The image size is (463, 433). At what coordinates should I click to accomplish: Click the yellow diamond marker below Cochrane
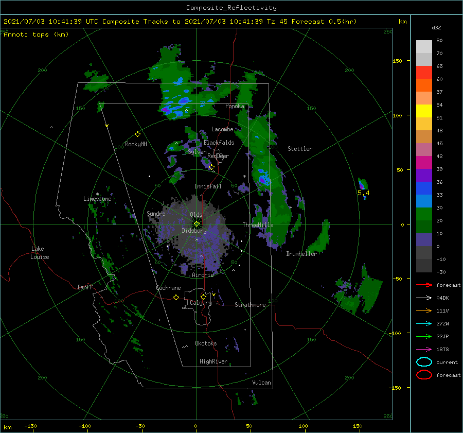coord(176,297)
